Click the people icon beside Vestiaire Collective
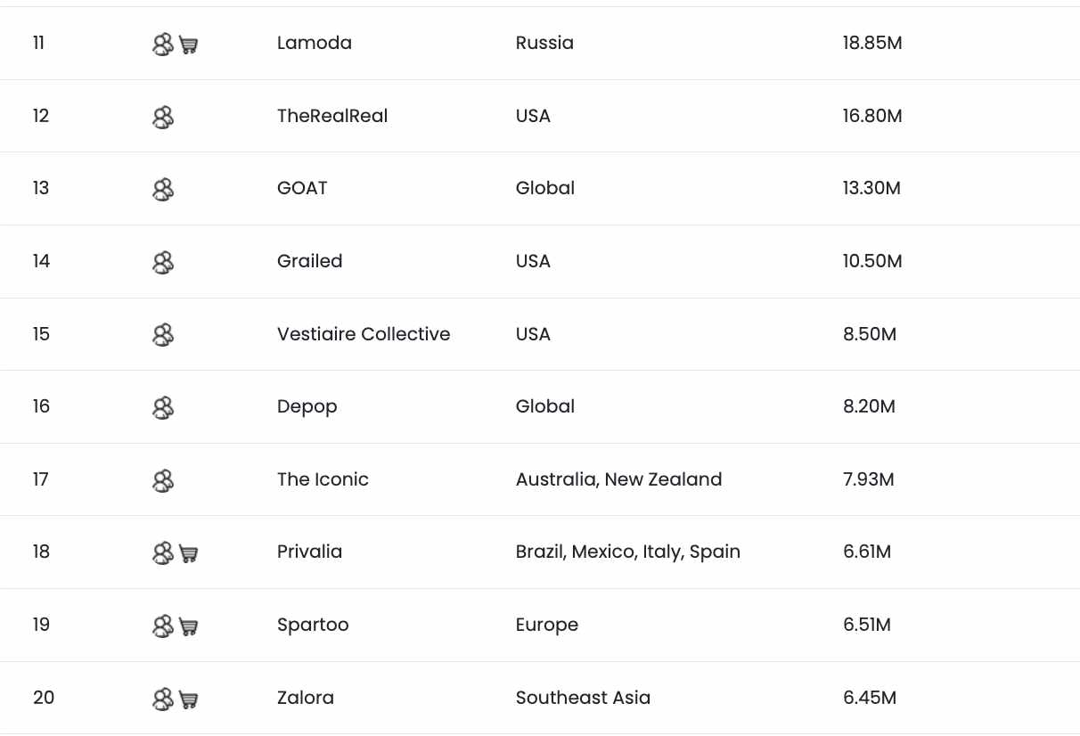Image resolution: width=1080 pixels, height=736 pixels. 162,335
